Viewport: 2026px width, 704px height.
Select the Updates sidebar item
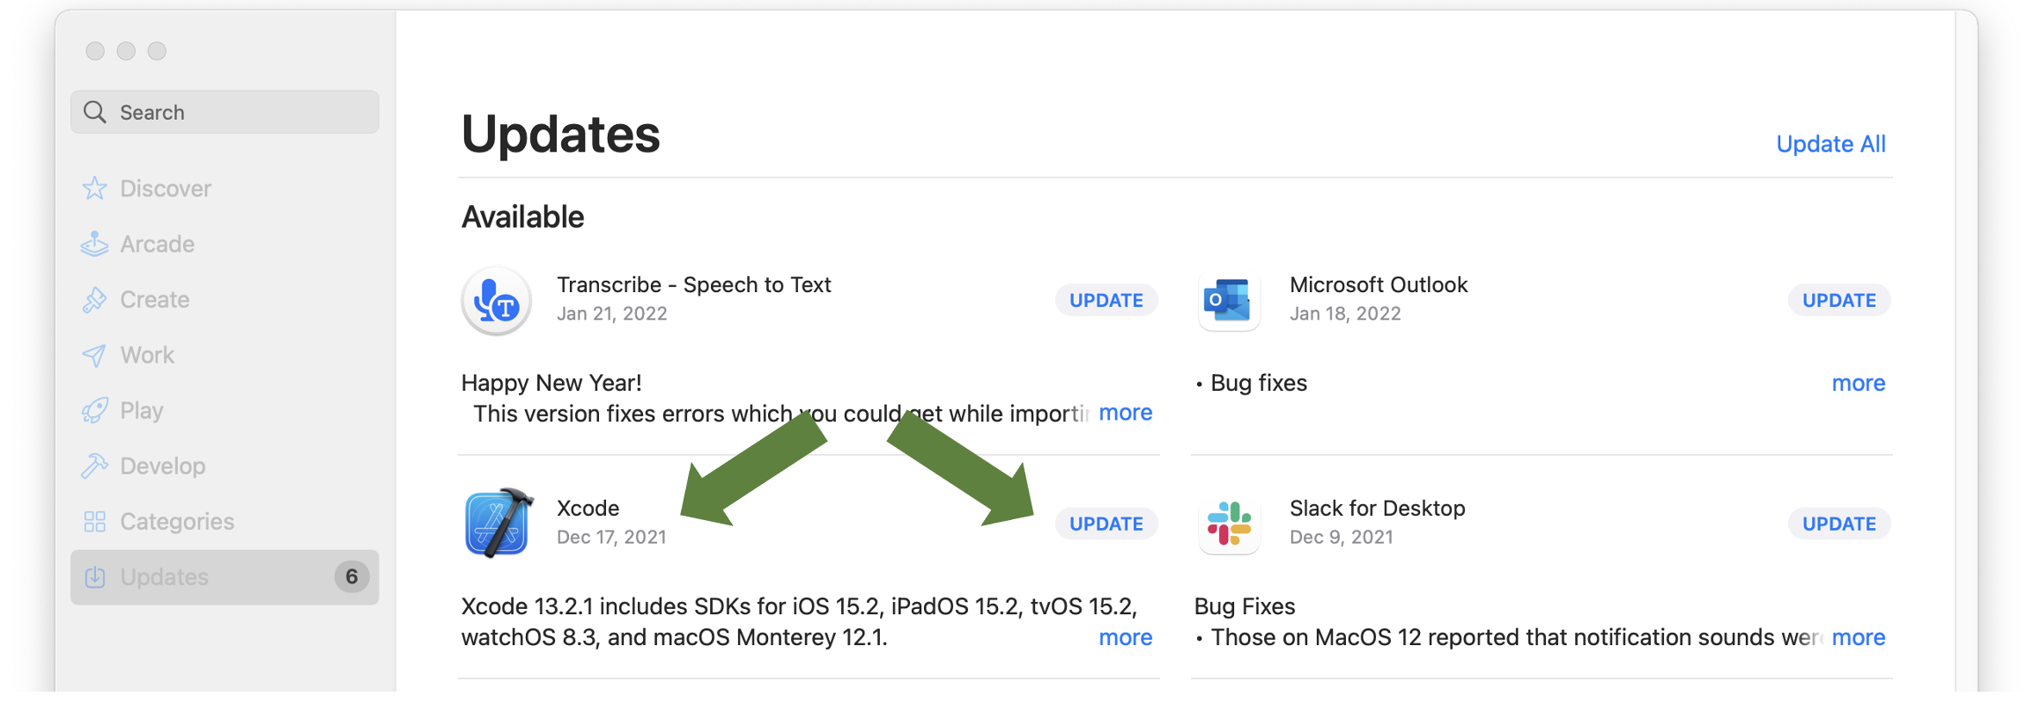[165, 576]
